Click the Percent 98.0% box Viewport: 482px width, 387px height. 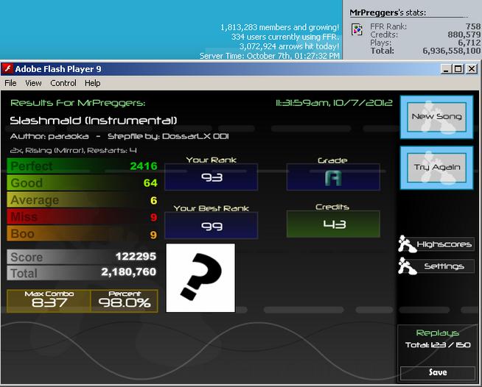(125, 300)
